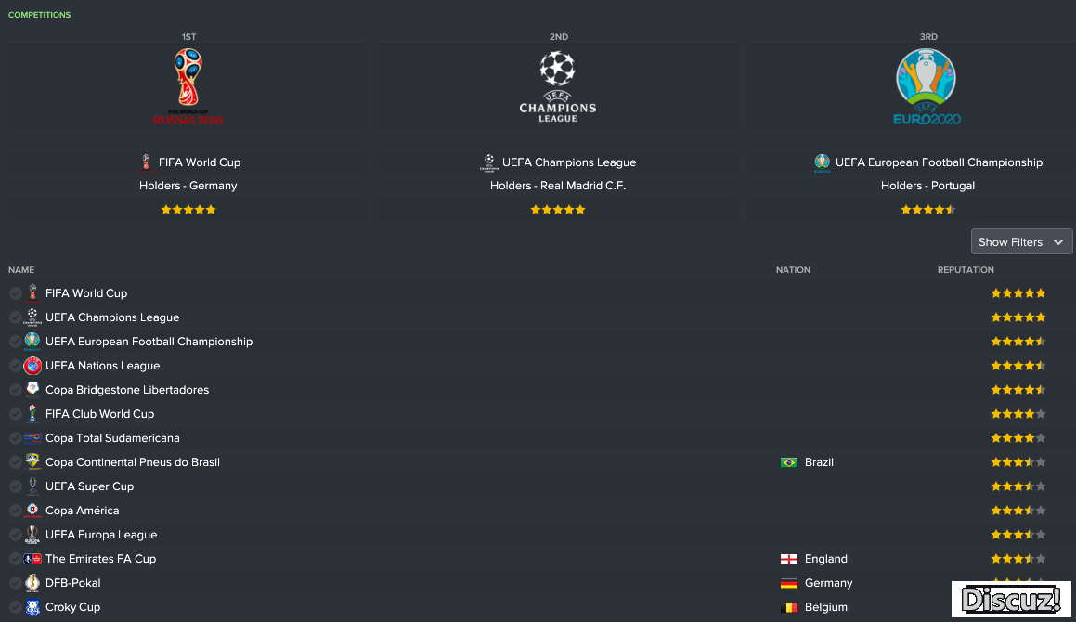Toggle the checkmark beside Copa América

(15, 511)
